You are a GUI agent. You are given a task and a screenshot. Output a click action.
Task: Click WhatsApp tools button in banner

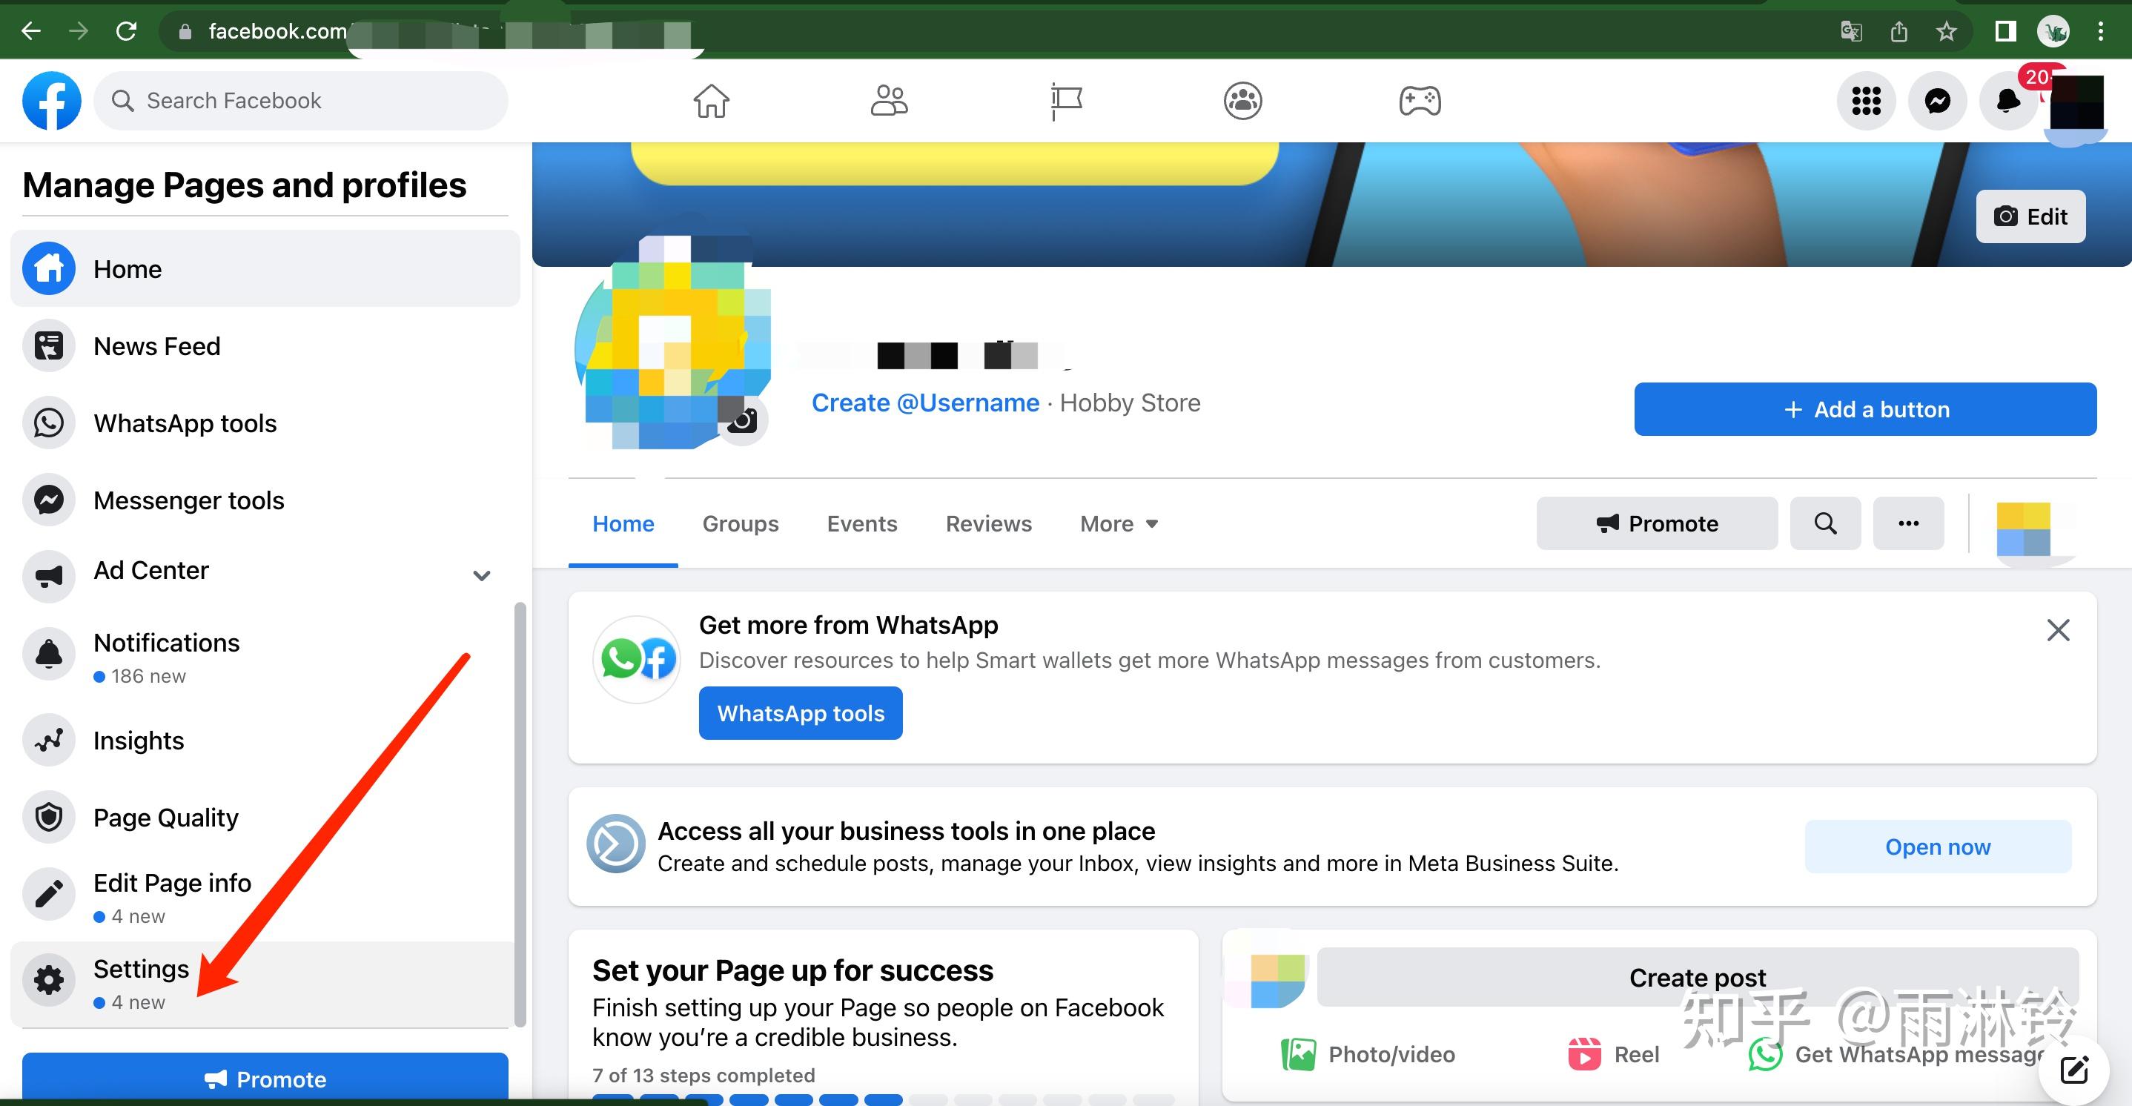coord(799,712)
